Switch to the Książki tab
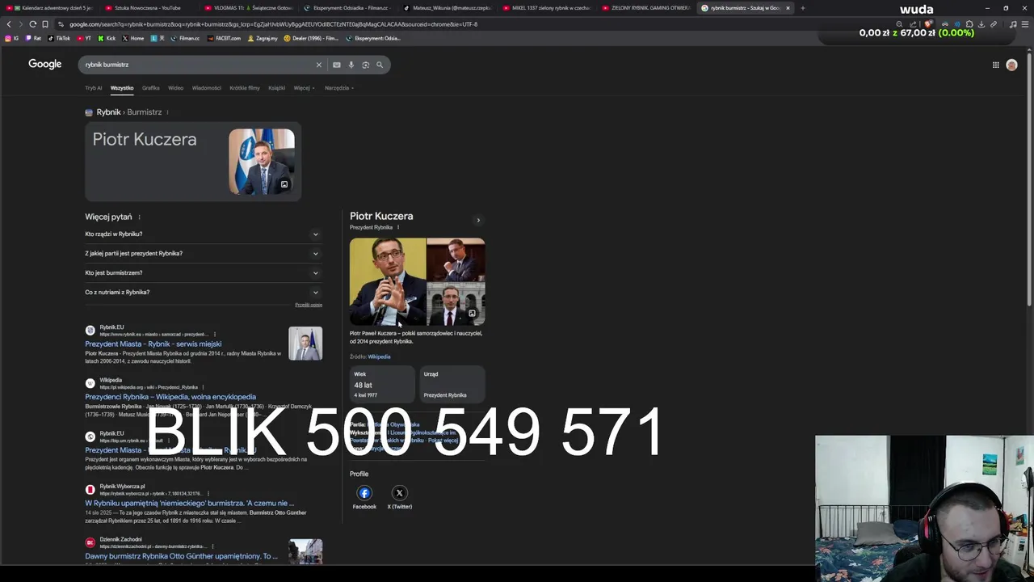 [277, 88]
